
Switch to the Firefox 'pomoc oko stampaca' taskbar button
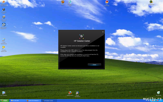pyautogui.click(x=34, y=101)
